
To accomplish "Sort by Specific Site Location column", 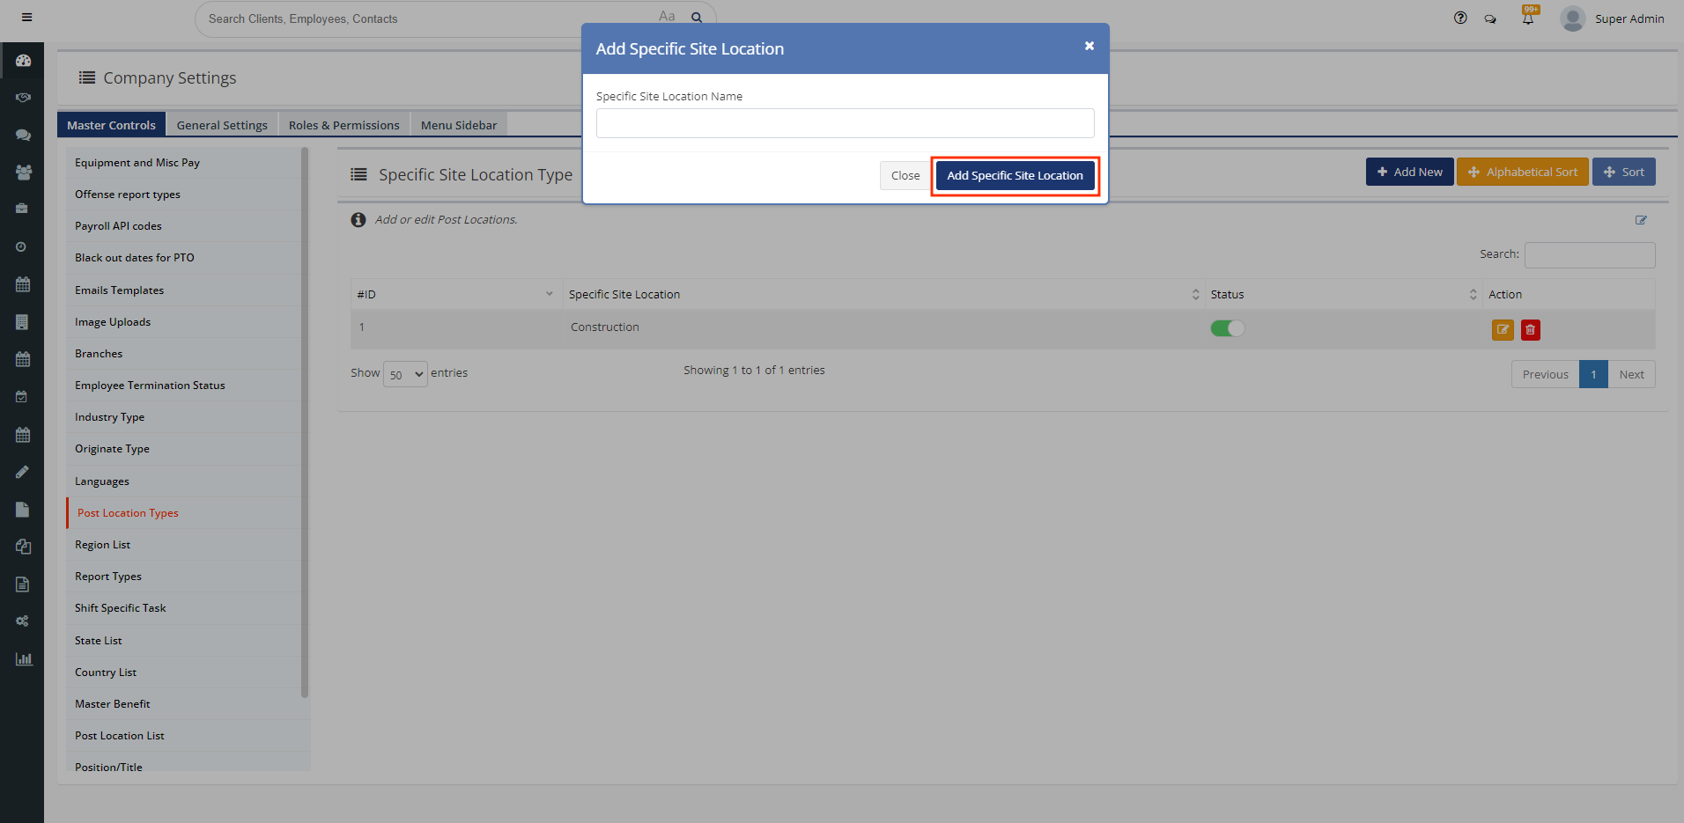I will coord(1195,294).
